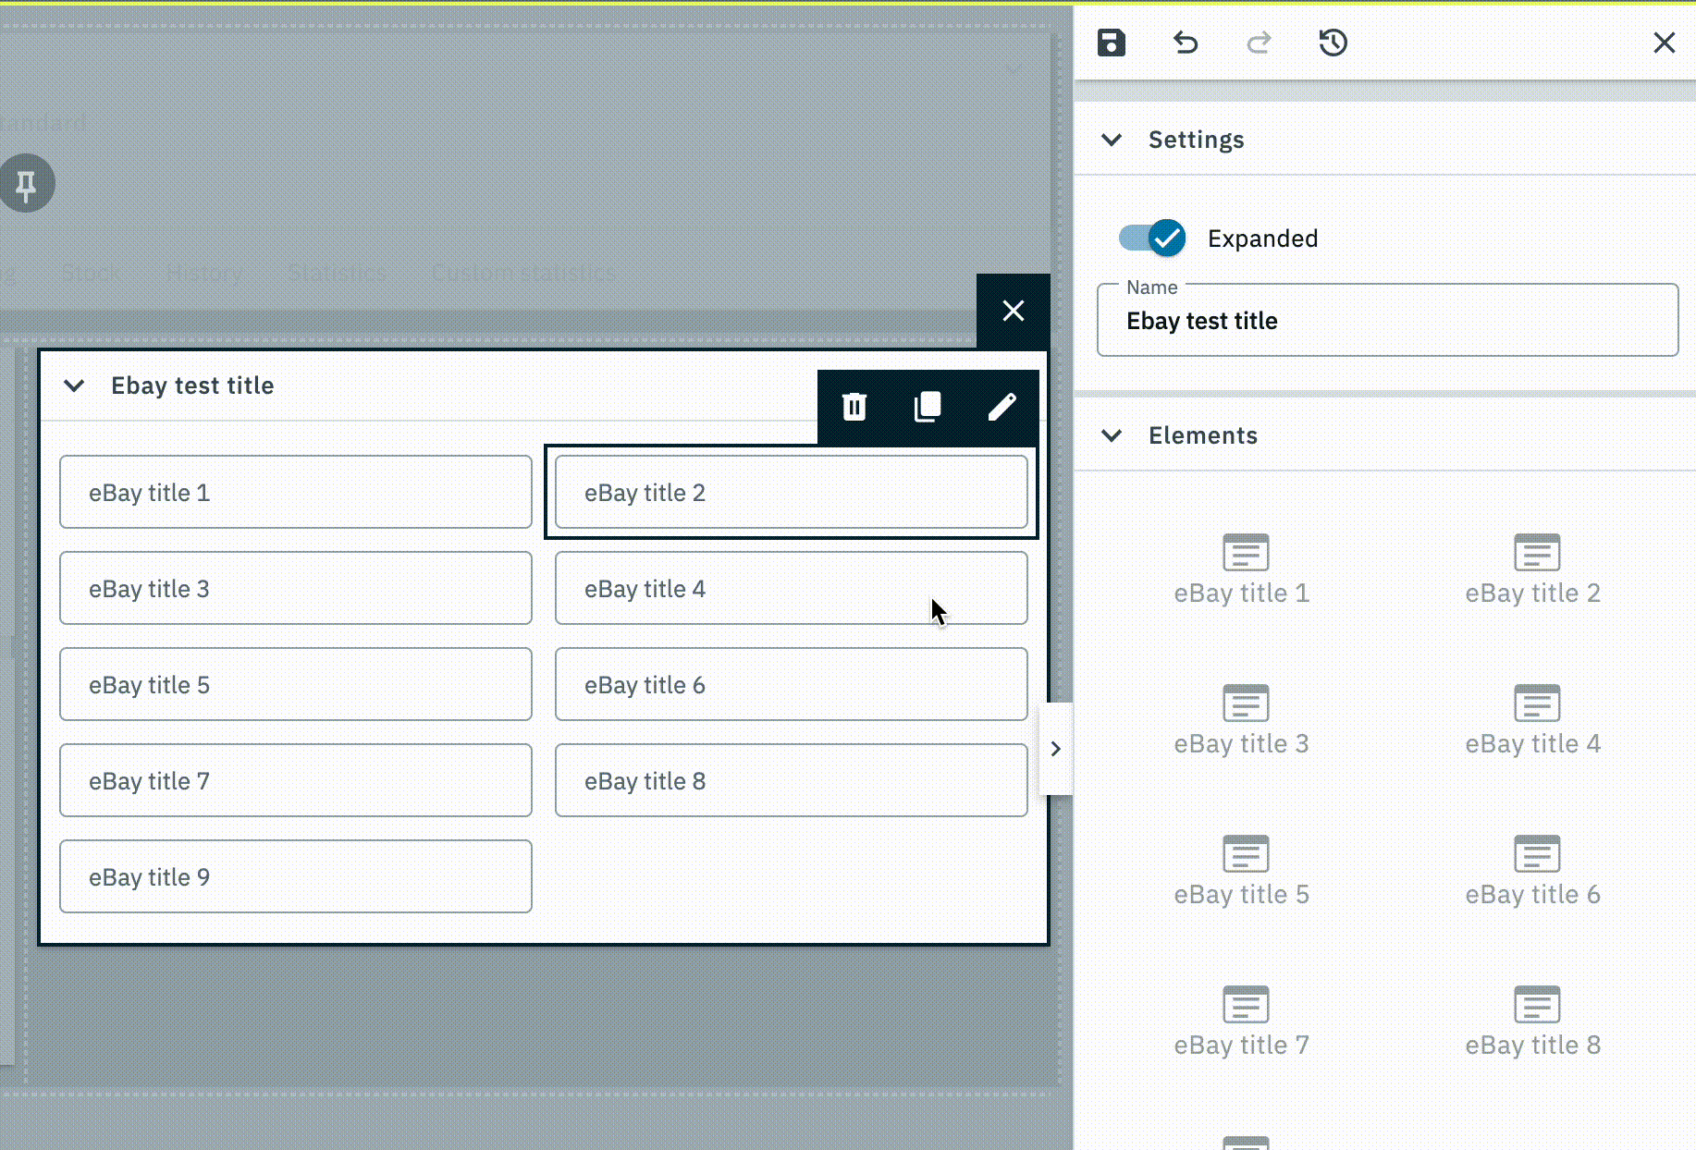Screen dimensions: 1696x1150
Task: Save the layout with the floppy disk icon
Action: click(x=1112, y=43)
